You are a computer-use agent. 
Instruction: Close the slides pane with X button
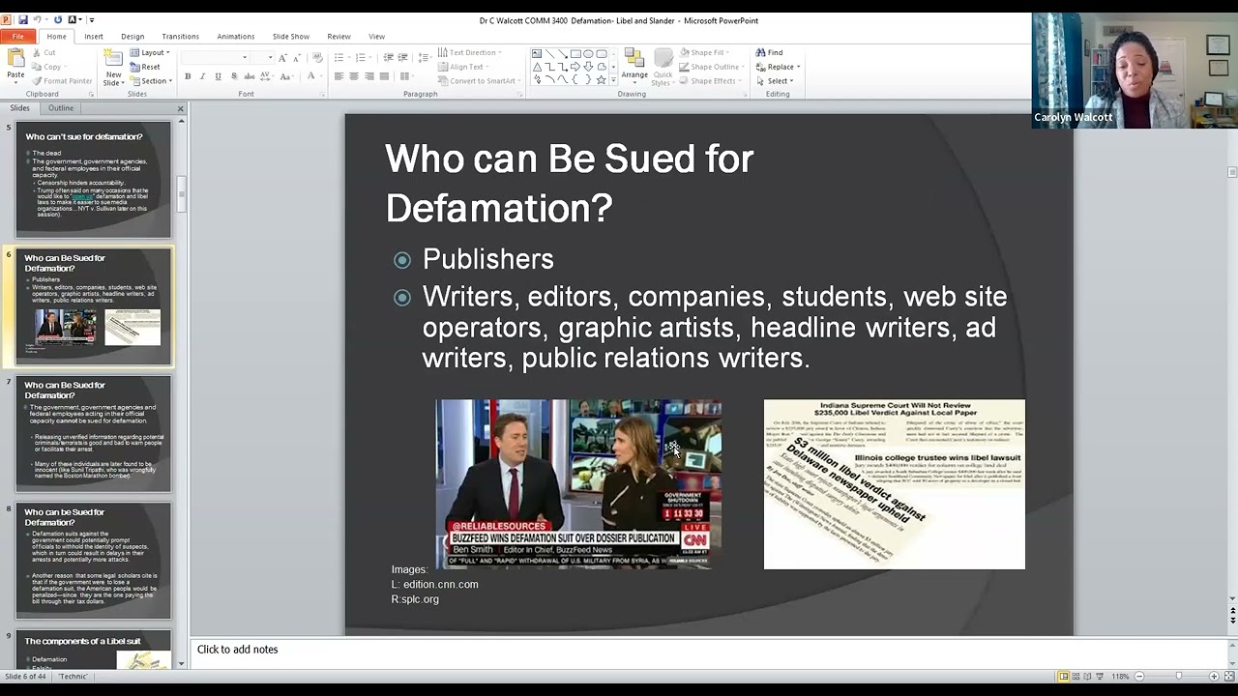pos(180,108)
